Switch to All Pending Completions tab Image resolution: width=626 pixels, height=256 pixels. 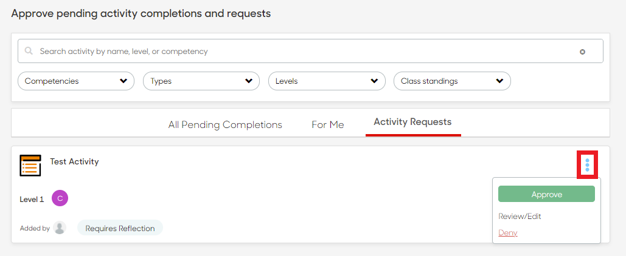[225, 124]
